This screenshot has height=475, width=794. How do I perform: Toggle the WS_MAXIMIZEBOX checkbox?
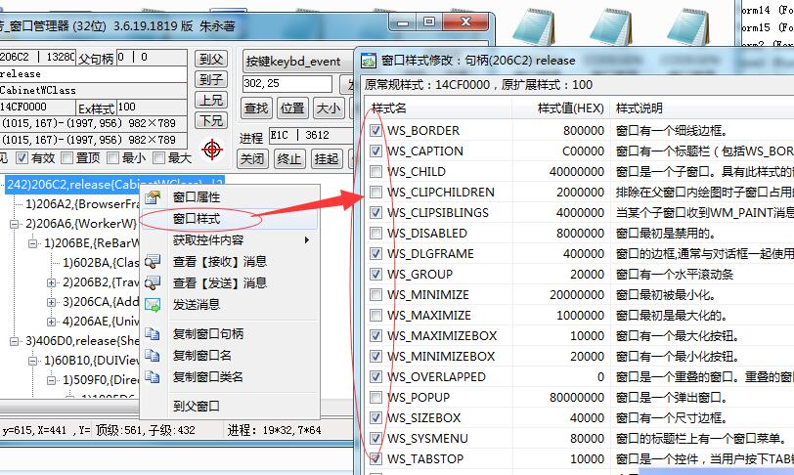click(375, 336)
